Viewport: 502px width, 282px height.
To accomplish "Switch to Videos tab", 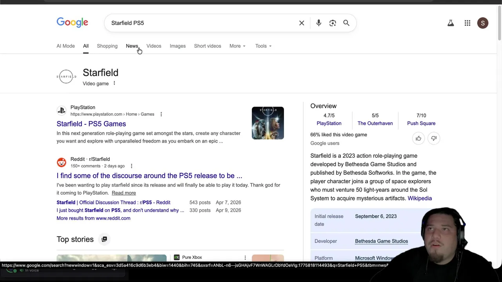I will coord(154,46).
